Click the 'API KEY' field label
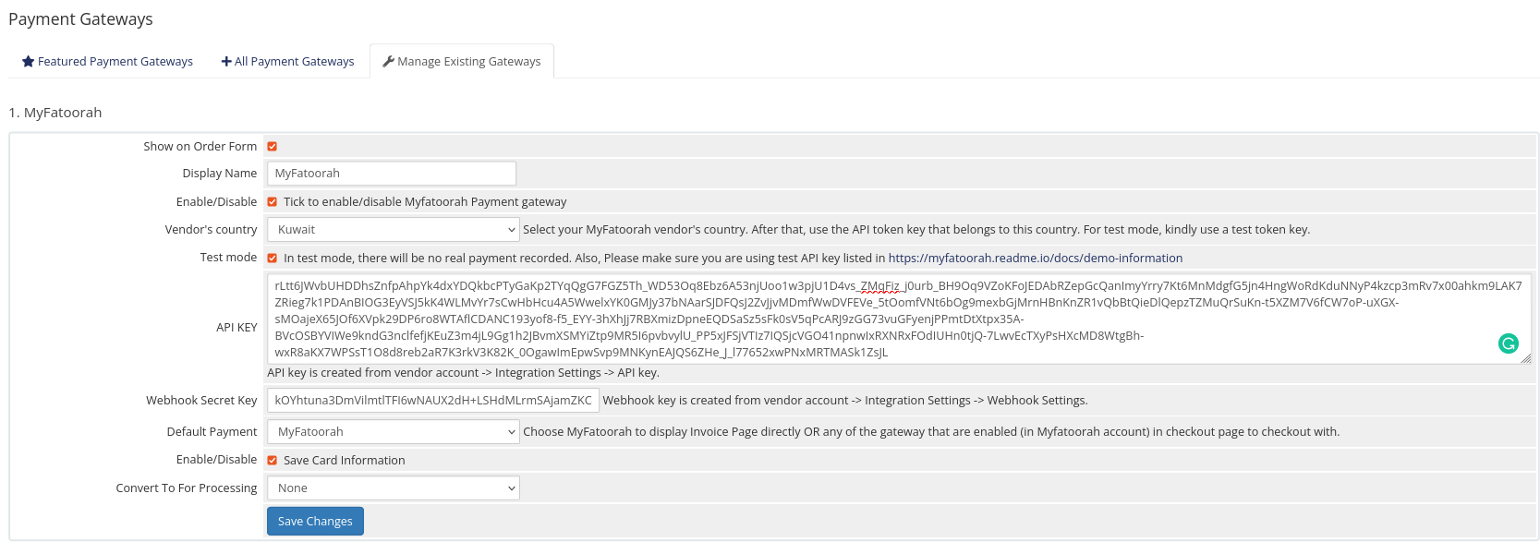1540x554 pixels. pyautogui.click(x=236, y=327)
